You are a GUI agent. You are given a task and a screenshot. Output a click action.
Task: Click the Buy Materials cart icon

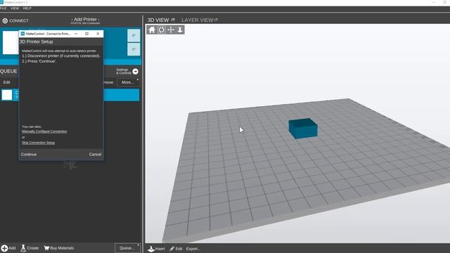46,248
